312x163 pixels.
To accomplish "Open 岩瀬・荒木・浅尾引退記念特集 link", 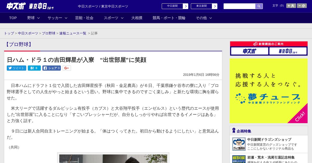I will coord(271,157).
